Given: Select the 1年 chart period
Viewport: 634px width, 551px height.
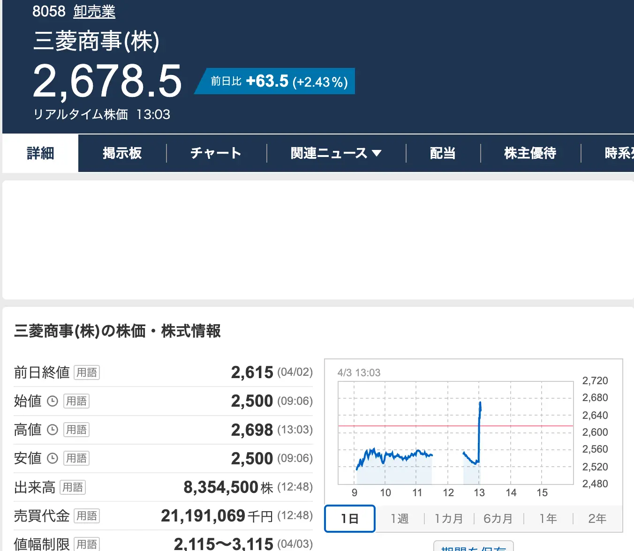Looking at the screenshot, I should (x=548, y=519).
